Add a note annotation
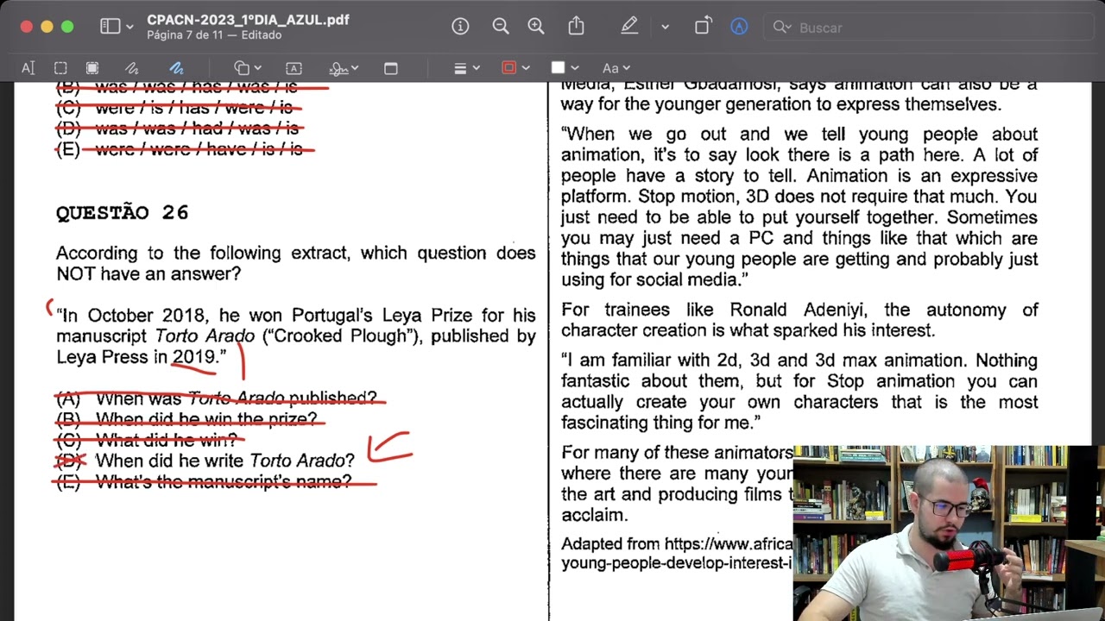 click(390, 68)
